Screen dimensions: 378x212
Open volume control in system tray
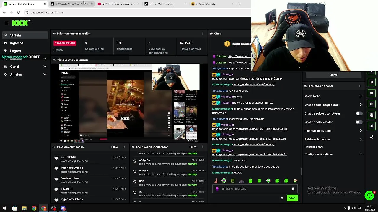[354, 208]
